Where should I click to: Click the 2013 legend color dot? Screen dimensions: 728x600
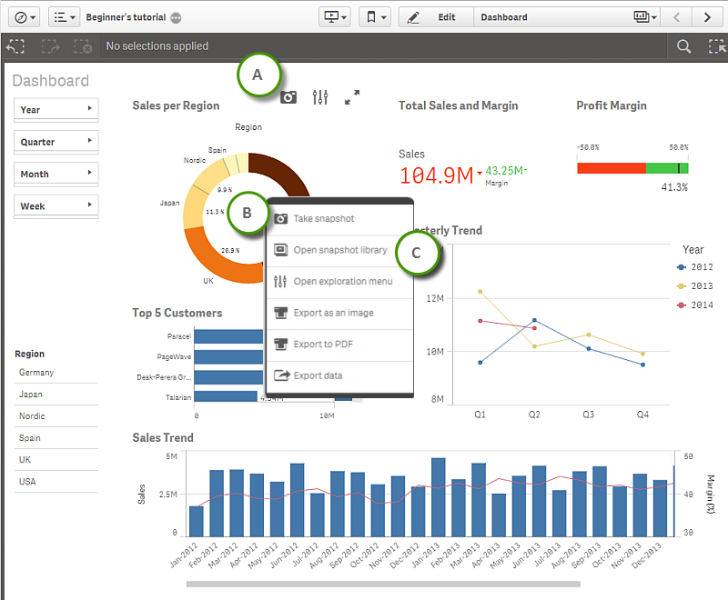click(x=682, y=285)
